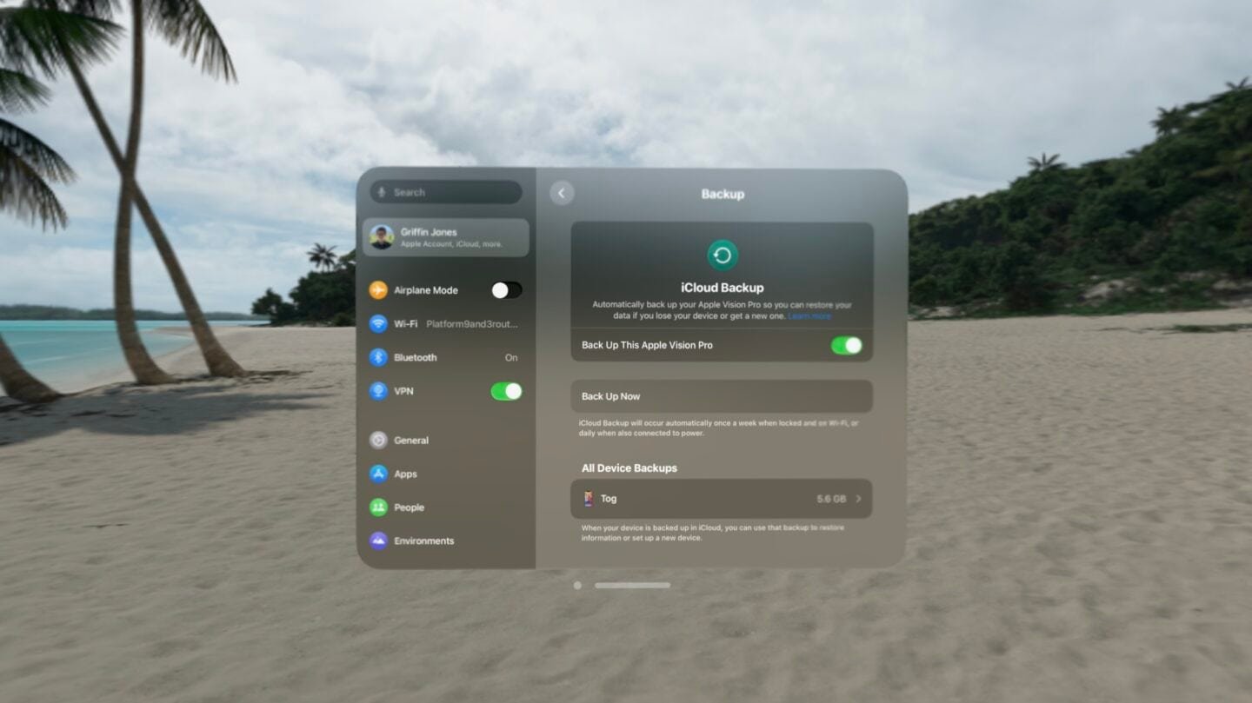This screenshot has width=1252, height=703.
Task: Click the Apps store icon
Action: pyautogui.click(x=378, y=474)
